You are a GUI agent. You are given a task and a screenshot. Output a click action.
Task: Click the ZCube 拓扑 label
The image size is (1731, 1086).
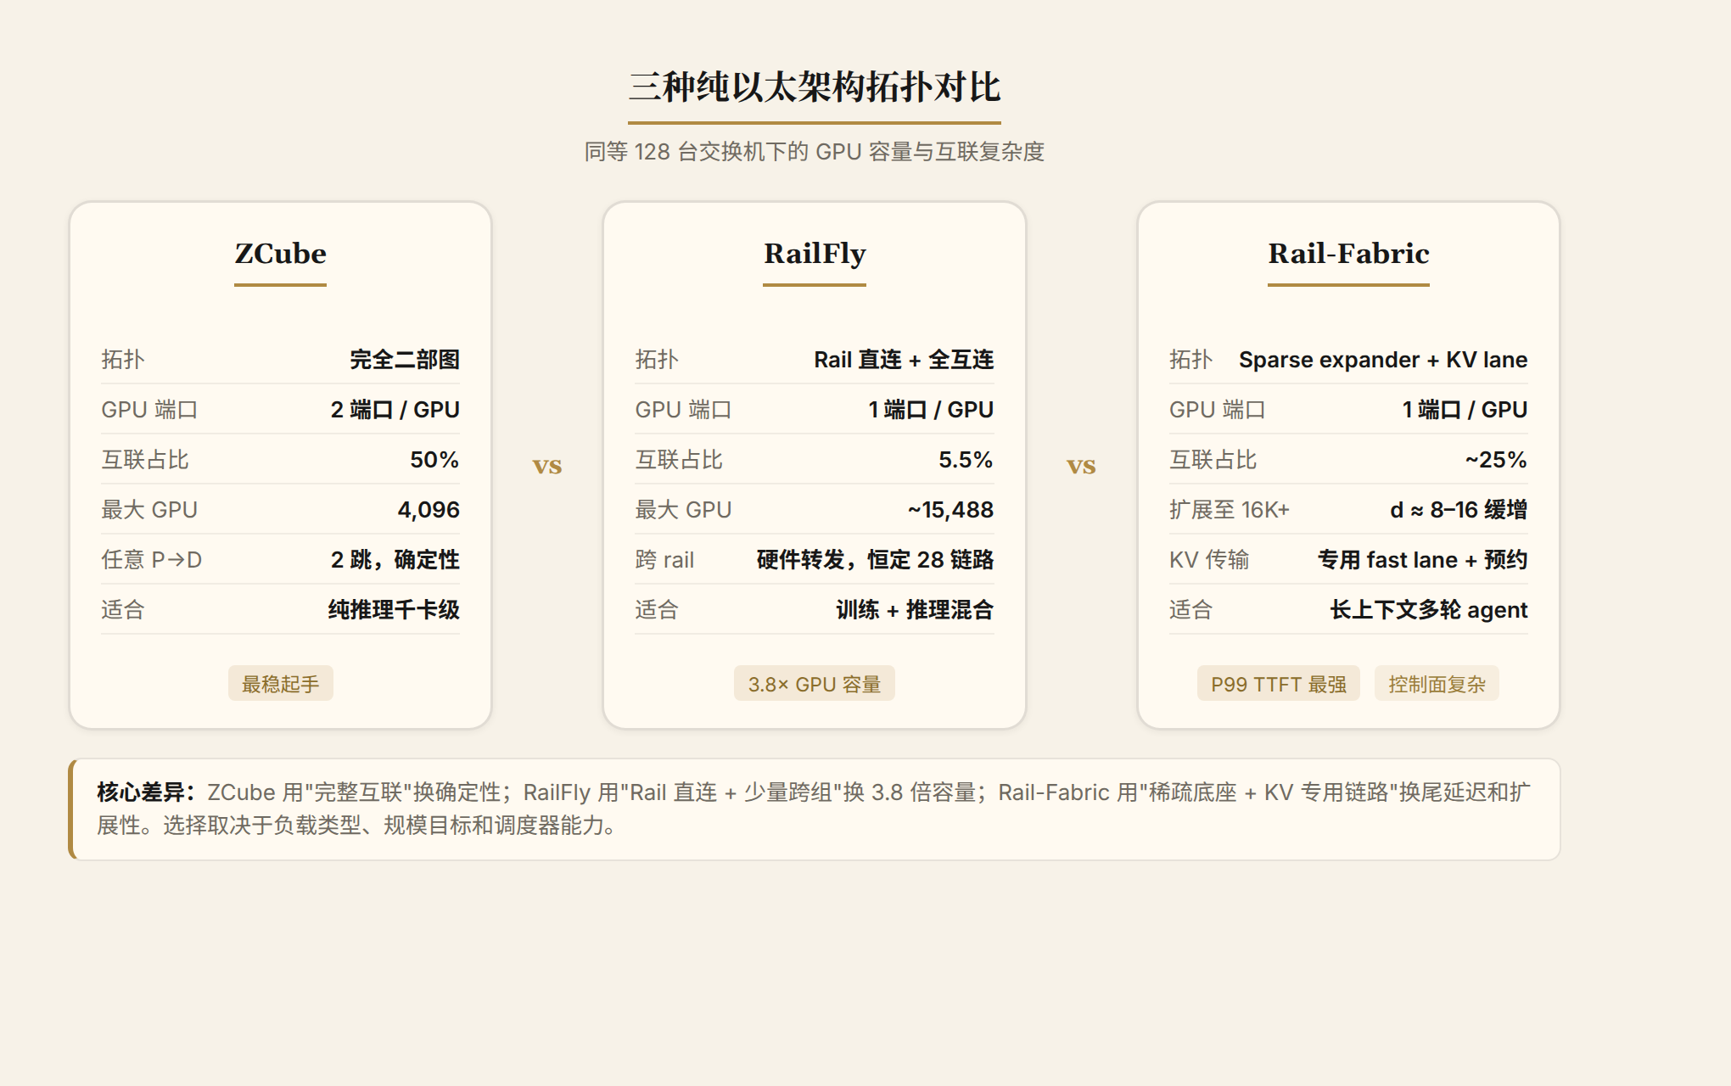pos(123,360)
